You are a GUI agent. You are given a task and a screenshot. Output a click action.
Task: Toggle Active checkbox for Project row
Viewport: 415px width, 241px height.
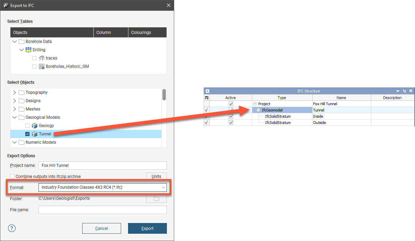coord(231,104)
